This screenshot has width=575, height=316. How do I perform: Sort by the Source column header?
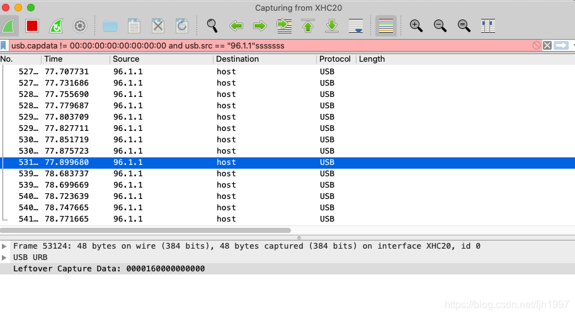tap(161, 59)
